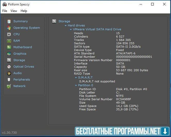Open the Operating System section
Viewport: 171px width, 137px height.
tap(27, 28)
